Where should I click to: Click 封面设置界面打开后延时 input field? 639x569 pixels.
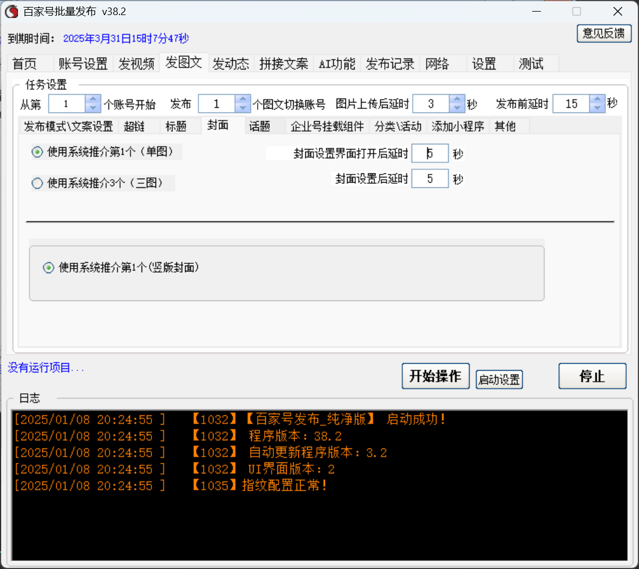click(x=430, y=153)
